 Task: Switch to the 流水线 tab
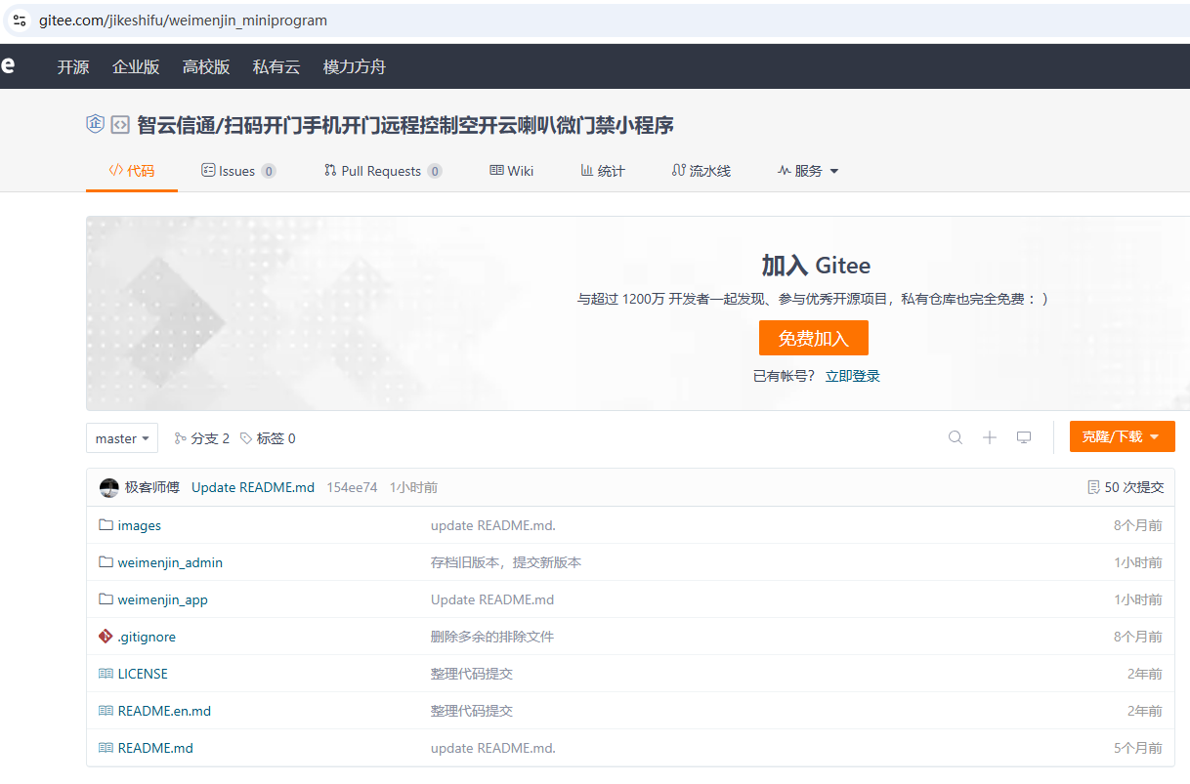(x=701, y=171)
